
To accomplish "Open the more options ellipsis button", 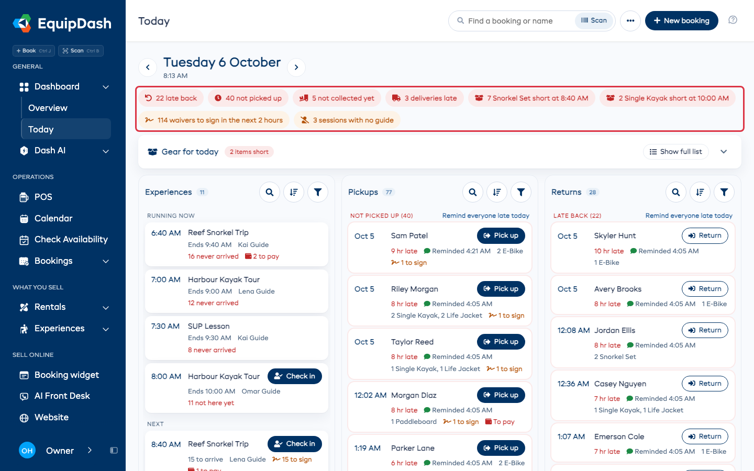I will (x=630, y=21).
